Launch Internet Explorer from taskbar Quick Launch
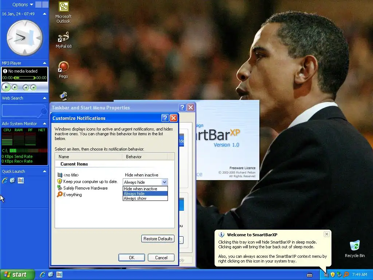 pyautogui.click(x=43, y=275)
